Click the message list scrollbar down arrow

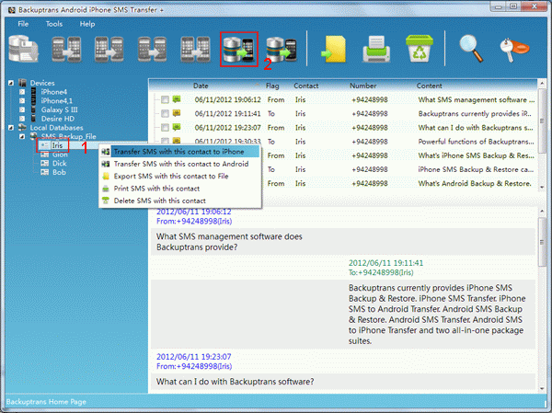[x=542, y=188]
